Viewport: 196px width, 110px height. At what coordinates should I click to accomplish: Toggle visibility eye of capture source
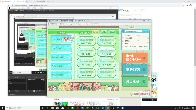42,80
